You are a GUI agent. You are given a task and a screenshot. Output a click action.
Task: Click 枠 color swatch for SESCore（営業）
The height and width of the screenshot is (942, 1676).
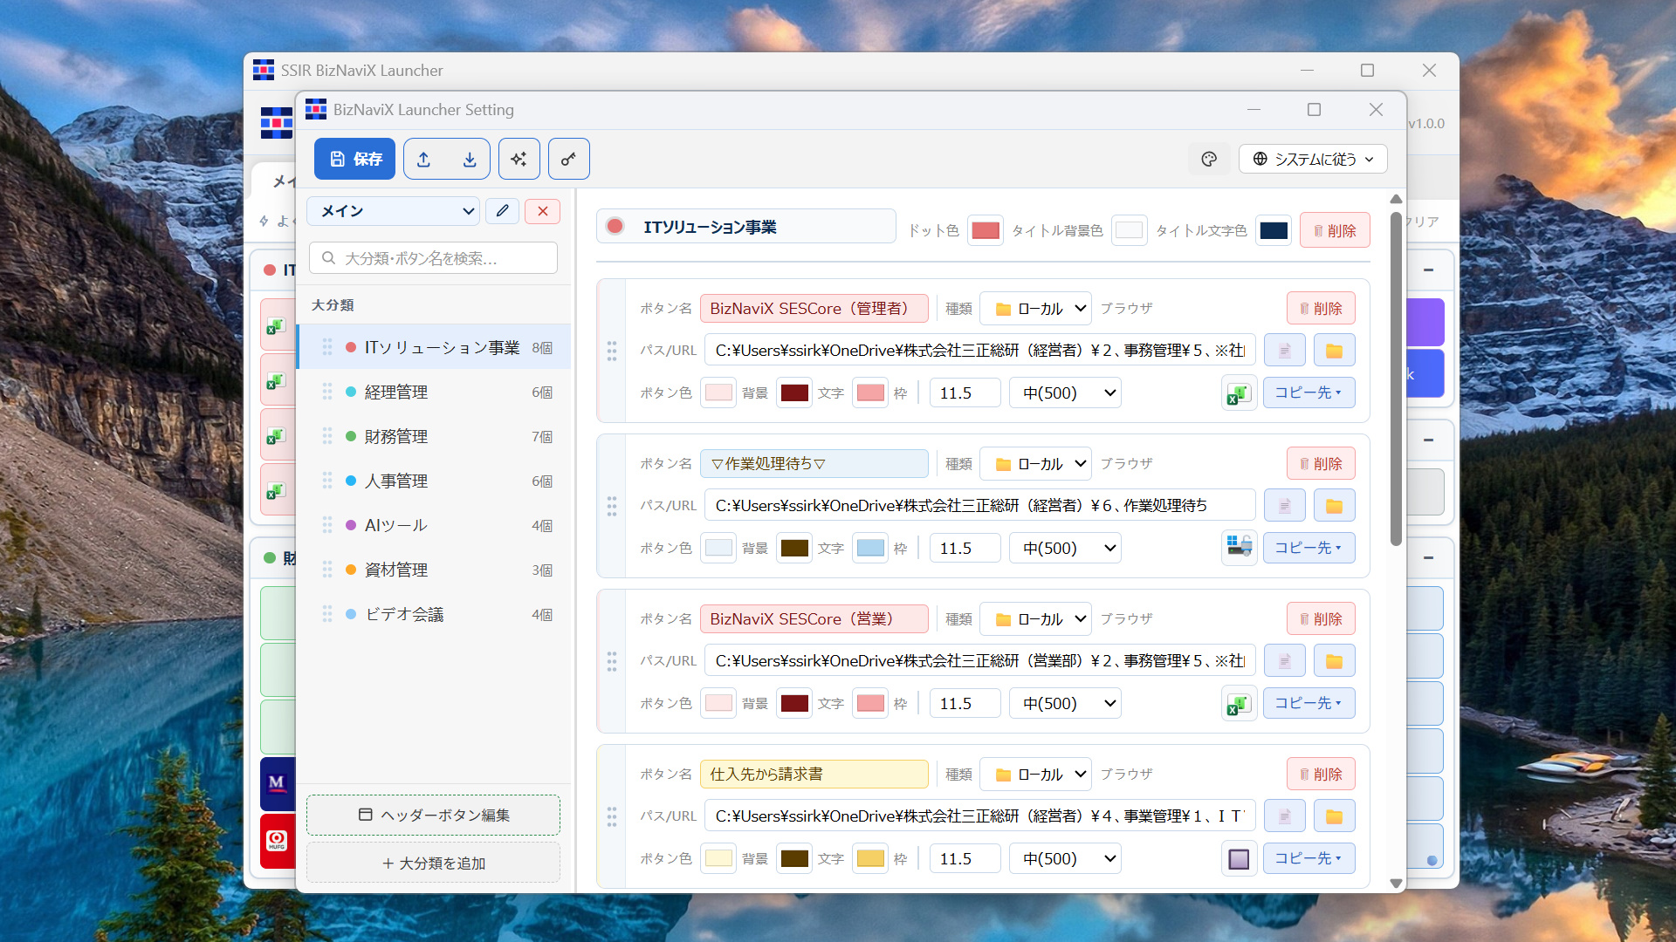pos(870,703)
